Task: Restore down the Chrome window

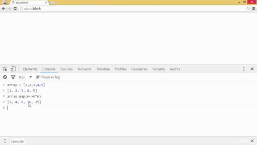Action: pos(245,2)
